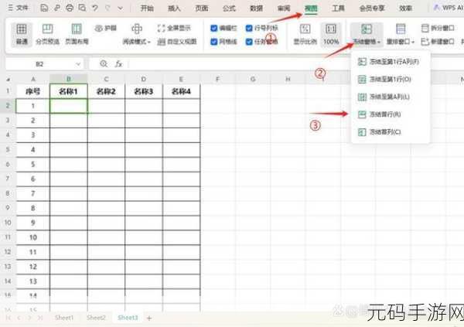Open the 冻结窗格 dropdown arrow

[379, 42]
